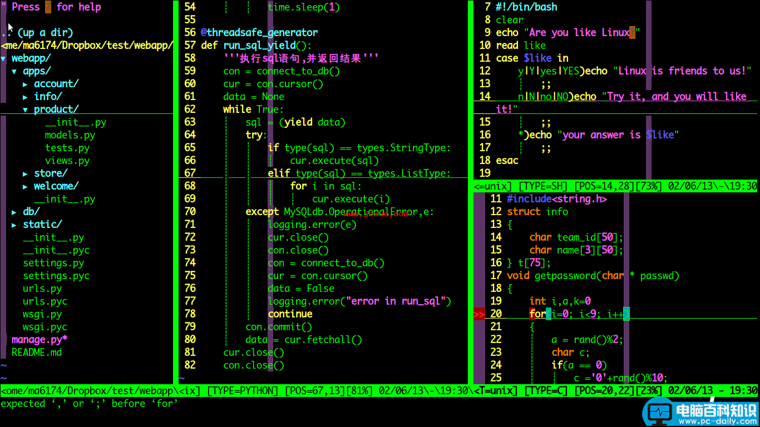Screen dimensions: 760x427
Task: Click the 'for(i=0; i<9; i++)' error line
Action: click(579, 314)
